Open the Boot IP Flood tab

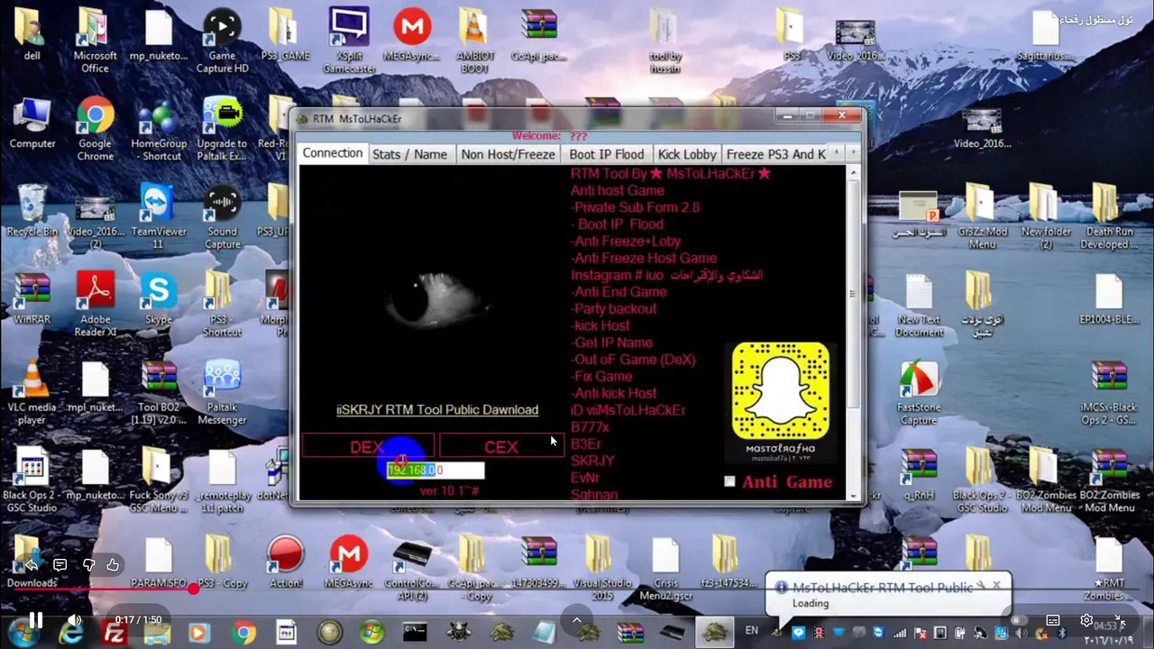tap(606, 154)
